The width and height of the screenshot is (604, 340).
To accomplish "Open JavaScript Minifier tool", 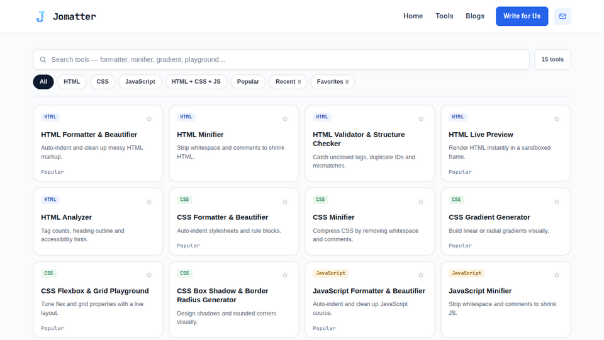I will click(480, 291).
